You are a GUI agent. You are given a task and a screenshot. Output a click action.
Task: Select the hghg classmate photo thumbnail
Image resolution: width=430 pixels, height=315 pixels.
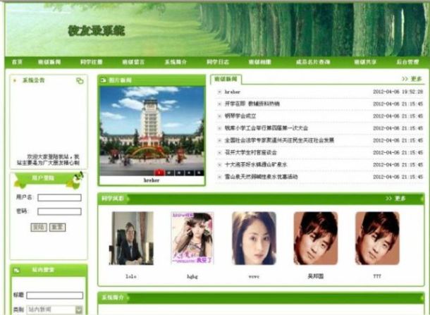click(192, 238)
